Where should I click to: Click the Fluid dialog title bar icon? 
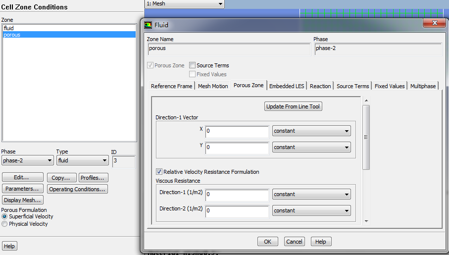(x=148, y=25)
